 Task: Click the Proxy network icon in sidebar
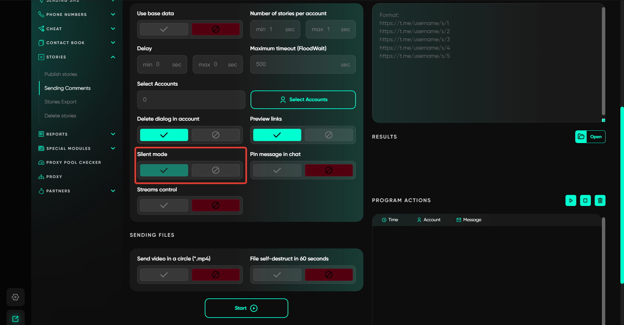[x=41, y=177]
